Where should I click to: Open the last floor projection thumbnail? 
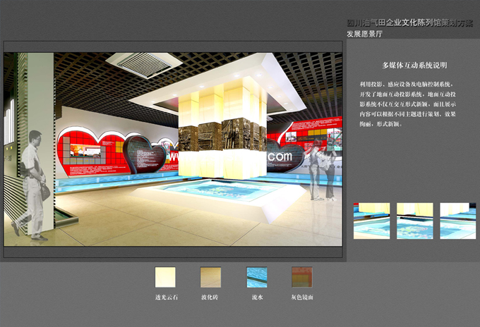click(x=457, y=221)
